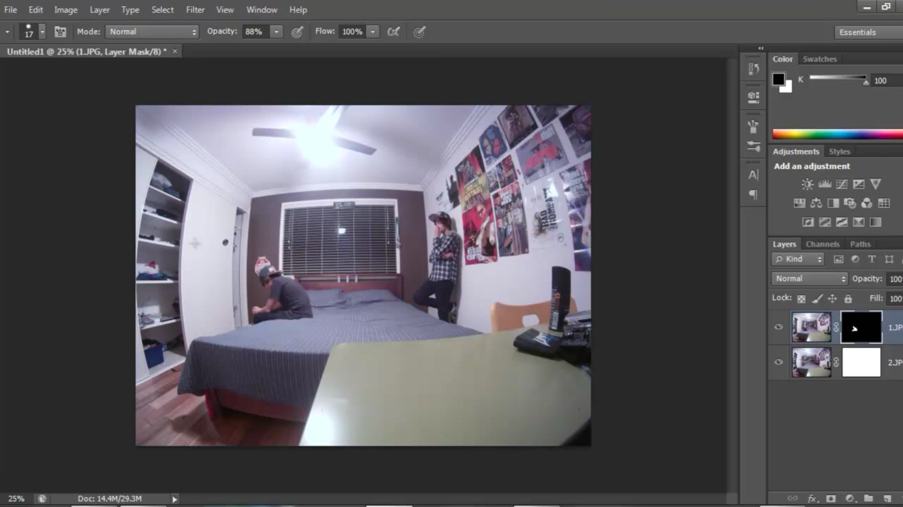
Task: Toggle visibility of the 2.JPG layer
Action: [x=778, y=362]
